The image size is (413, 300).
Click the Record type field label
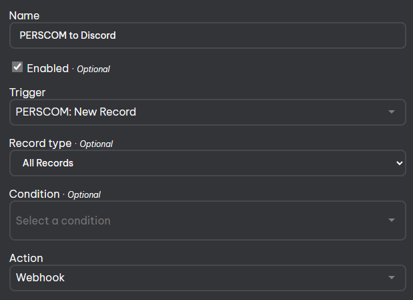click(40, 143)
